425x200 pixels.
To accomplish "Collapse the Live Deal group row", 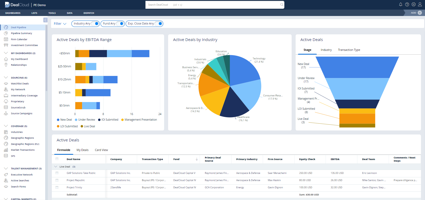I will pos(56,167).
